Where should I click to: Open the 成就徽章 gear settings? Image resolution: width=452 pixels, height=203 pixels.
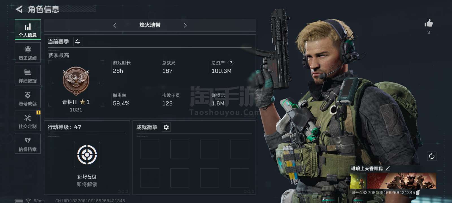coord(166,127)
